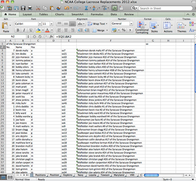Select cell with text 'derek maltz'
The width and height of the screenshot is (196, 181).
(x=23, y=50)
